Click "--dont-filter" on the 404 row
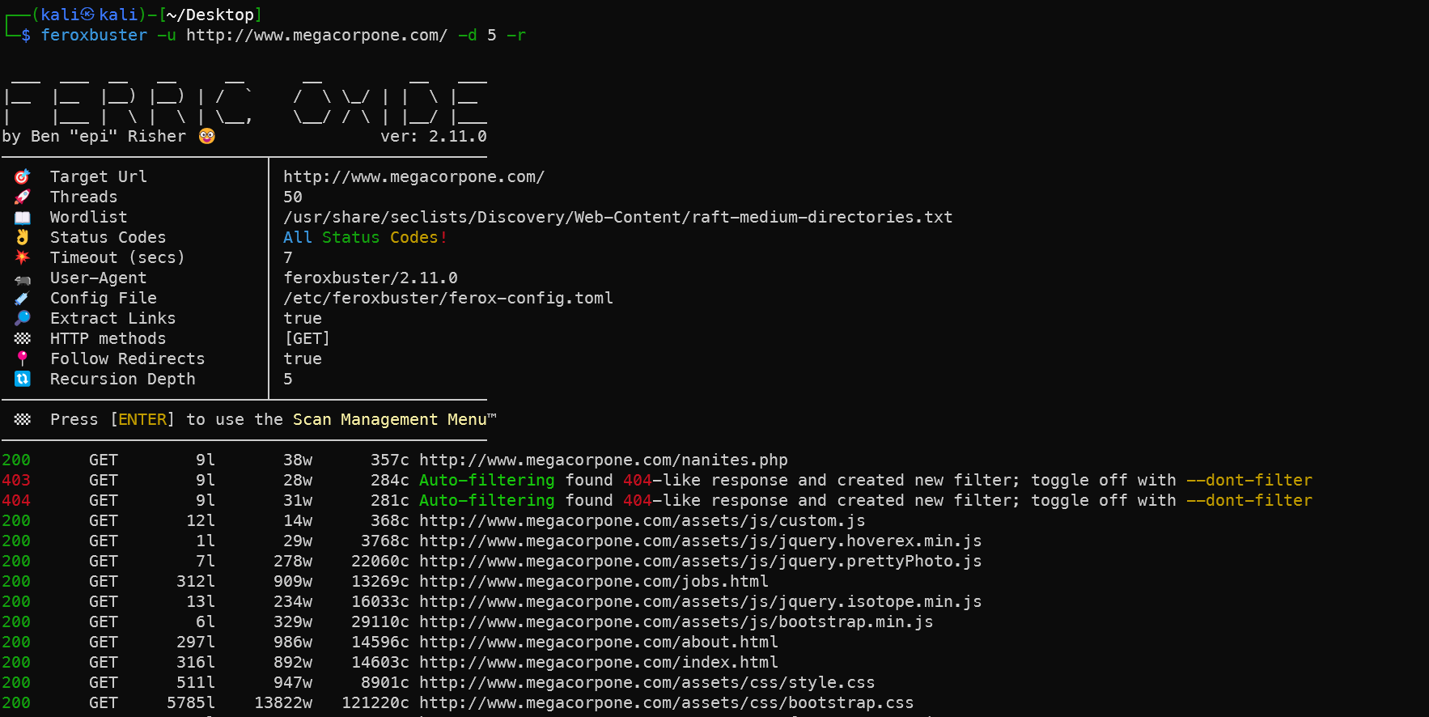This screenshot has width=1429, height=717. 1249,500
